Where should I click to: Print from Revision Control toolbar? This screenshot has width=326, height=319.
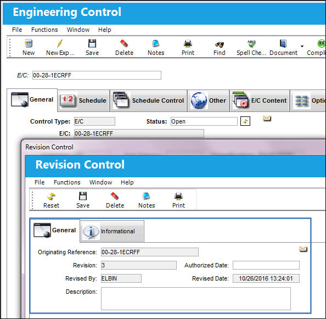coord(178,200)
